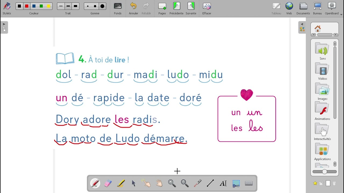The image size is (344, 193).
Task: Expand the left page thumbnails panel
Action: point(4,27)
